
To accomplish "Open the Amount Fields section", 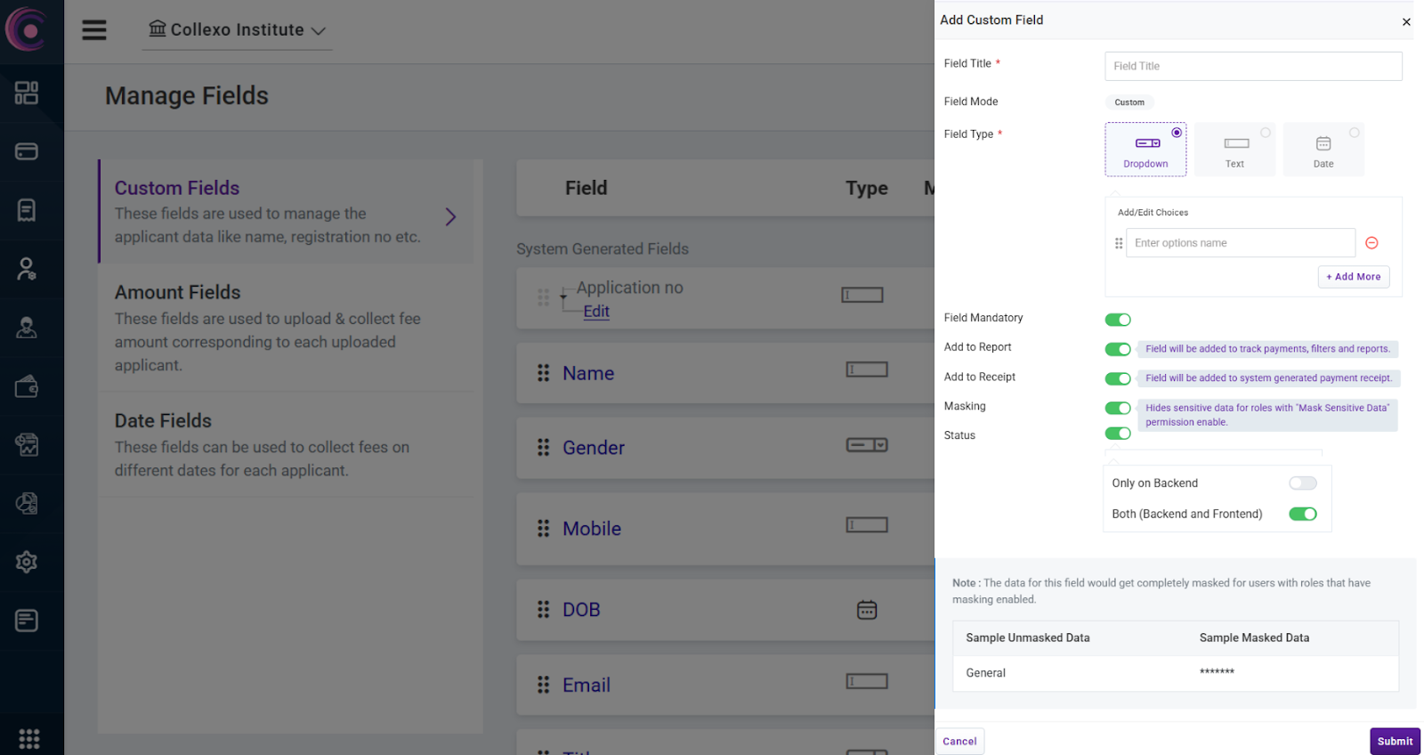I will (x=178, y=293).
